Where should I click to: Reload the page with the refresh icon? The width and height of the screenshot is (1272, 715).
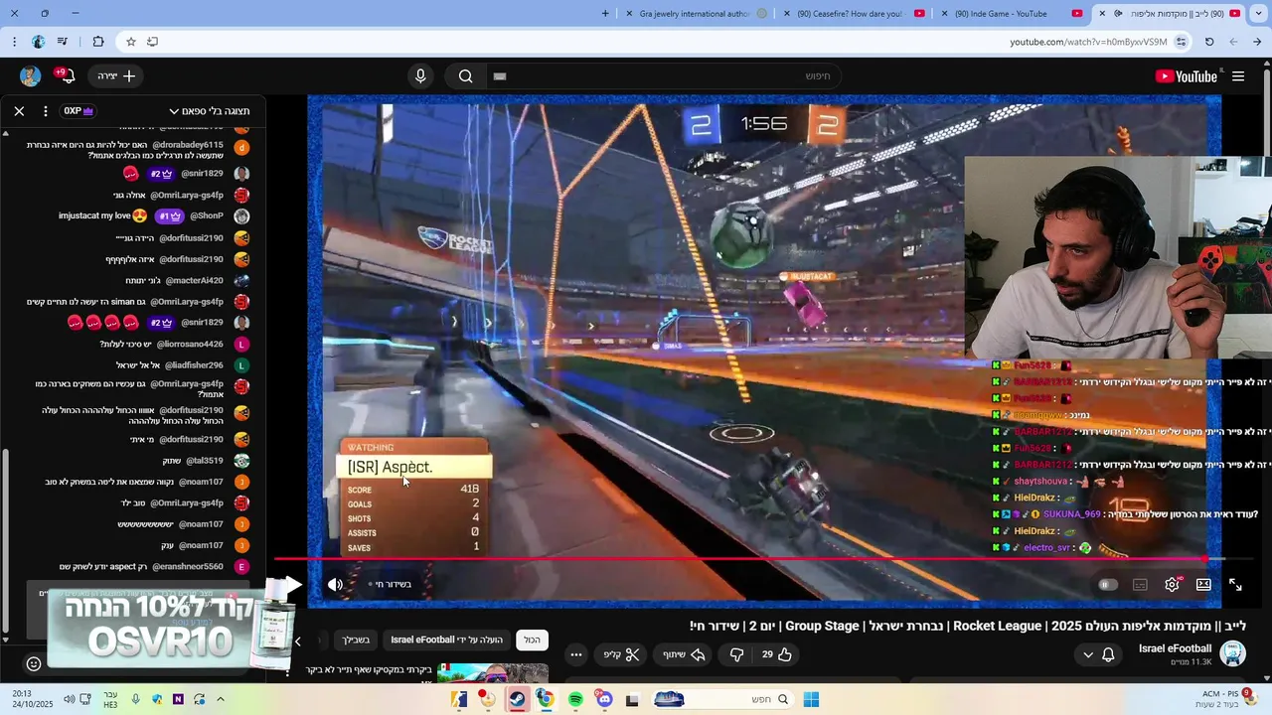click(1209, 42)
